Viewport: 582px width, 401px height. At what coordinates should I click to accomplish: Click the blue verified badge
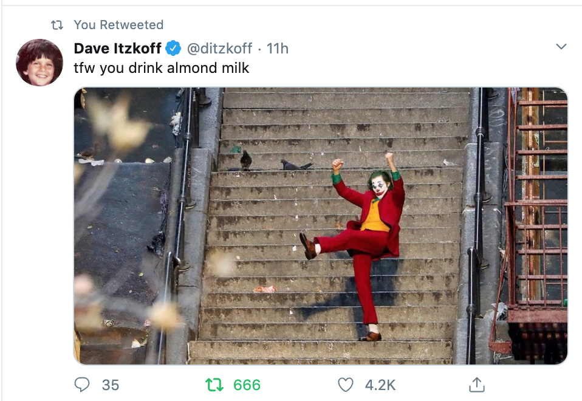tap(174, 48)
